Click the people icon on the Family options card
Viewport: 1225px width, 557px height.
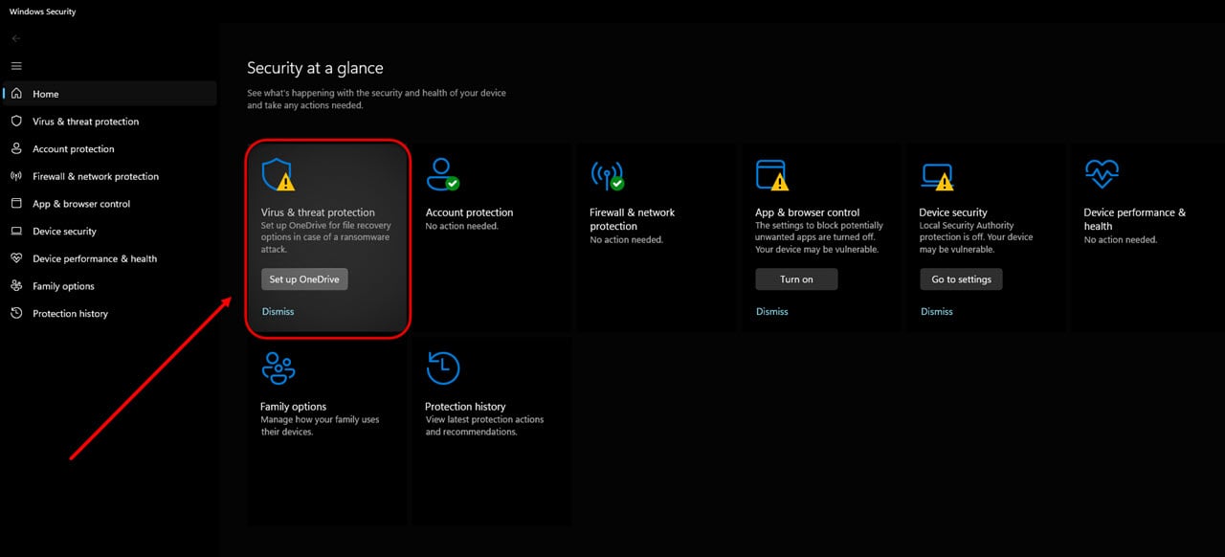pos(278,368)
